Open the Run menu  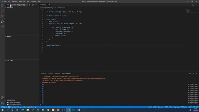coord(28,1)
